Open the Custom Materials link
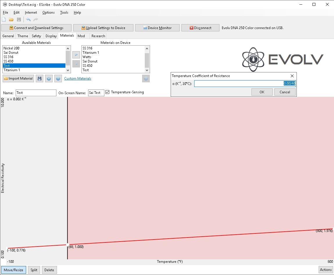The width and height of the screenshot is (334, 275). (x=78, y=78)
